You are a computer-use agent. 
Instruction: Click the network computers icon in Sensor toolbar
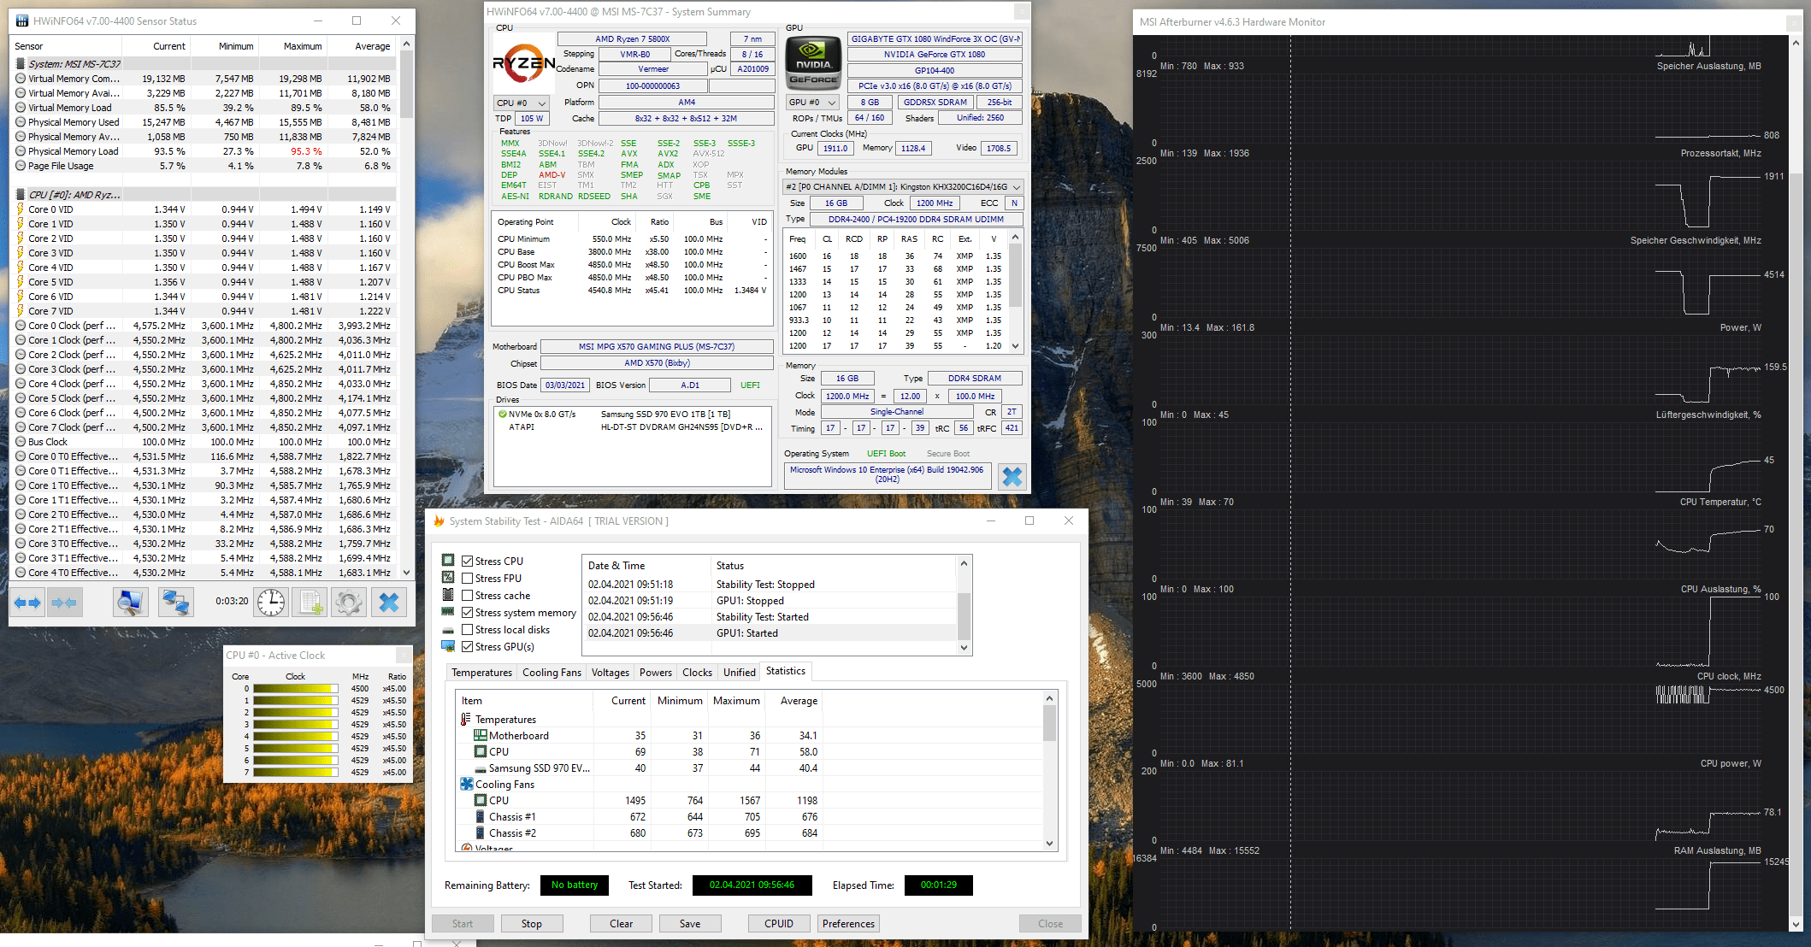[x=176, y=603]
